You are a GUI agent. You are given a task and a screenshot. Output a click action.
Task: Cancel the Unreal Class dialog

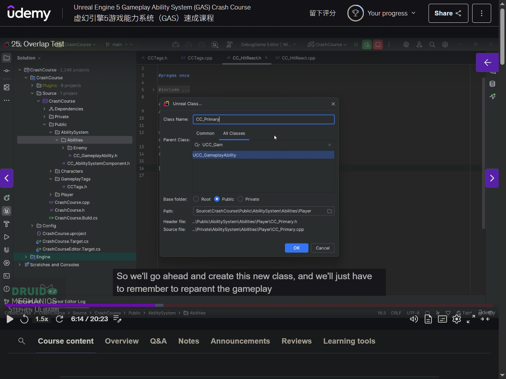322,248
